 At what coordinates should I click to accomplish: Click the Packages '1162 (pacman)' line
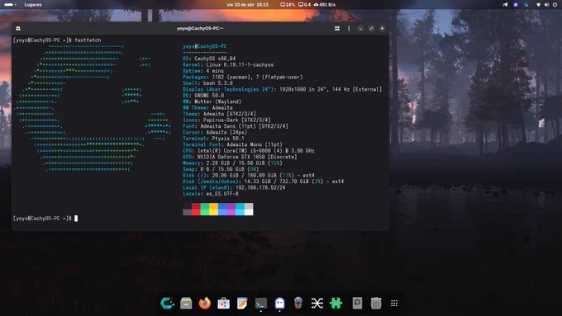point(243,77)
